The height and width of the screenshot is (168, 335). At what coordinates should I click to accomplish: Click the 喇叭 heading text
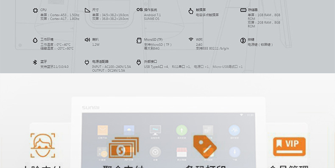(x=95, y=39)
